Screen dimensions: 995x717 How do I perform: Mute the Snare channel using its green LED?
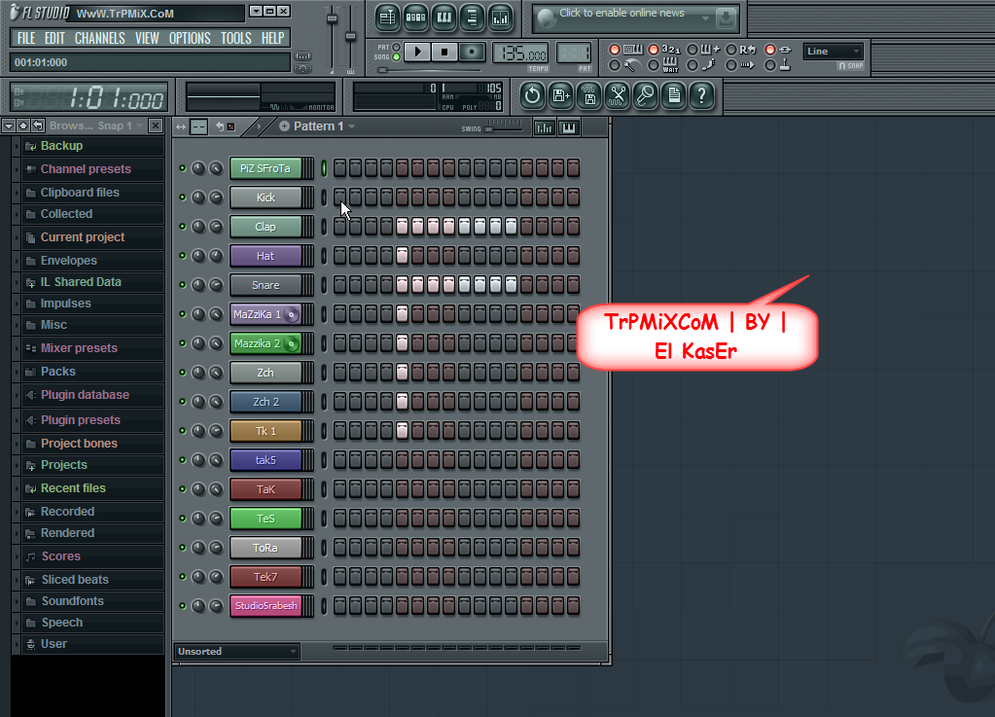(183, 285)
